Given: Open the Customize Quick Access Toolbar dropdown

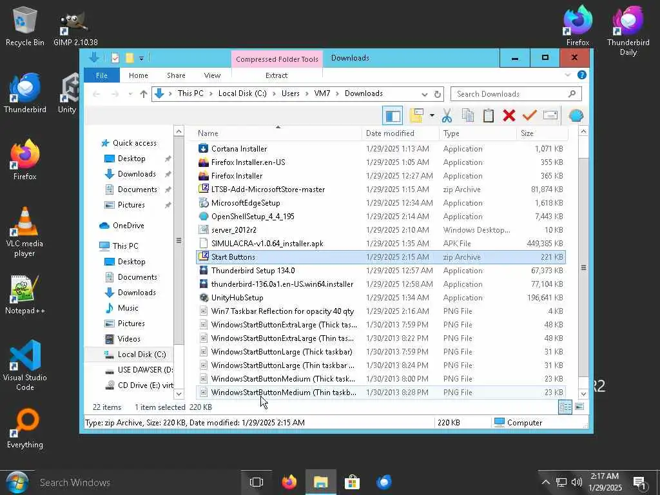Looking at the screenshot, I should click(141, 58).
